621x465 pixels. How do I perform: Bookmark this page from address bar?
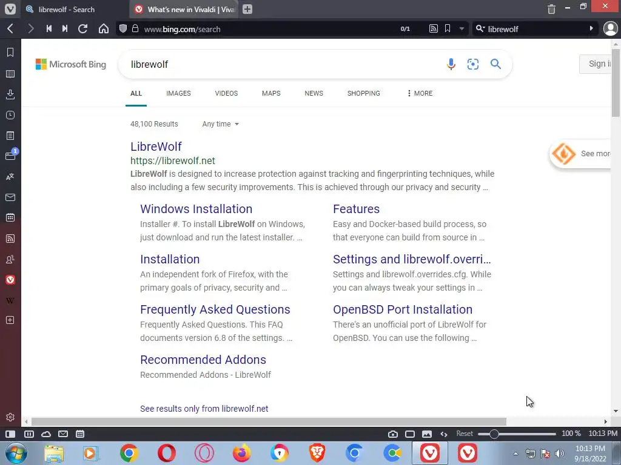click(448, 28)
